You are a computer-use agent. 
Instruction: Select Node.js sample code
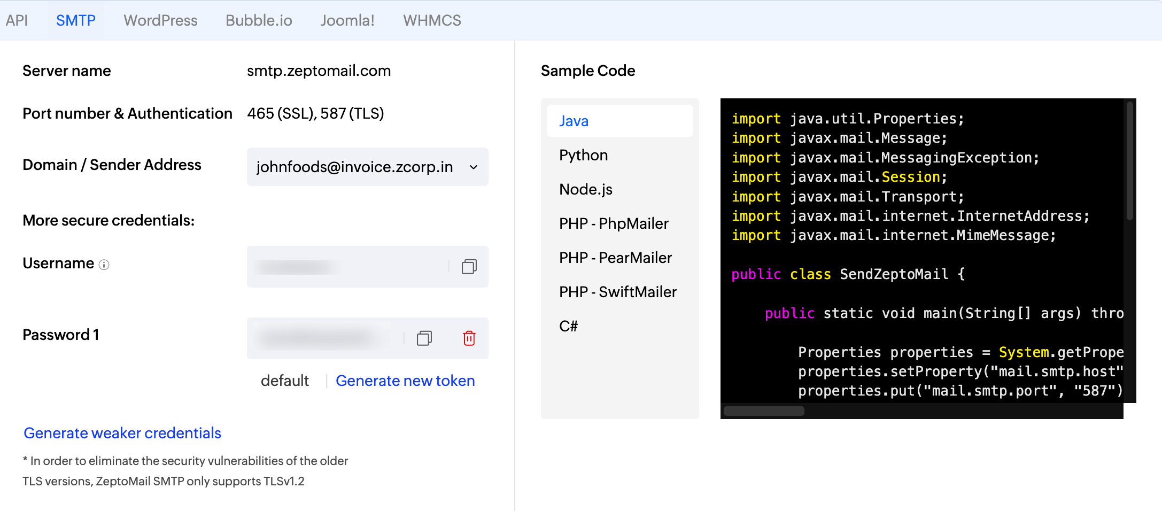click(x=585, y=189)
